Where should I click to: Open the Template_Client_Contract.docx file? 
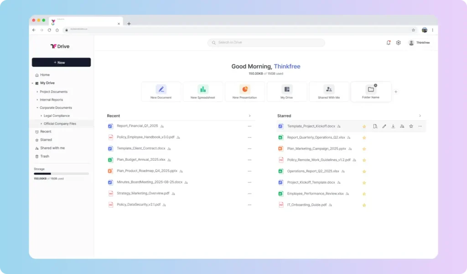point(141,148)
